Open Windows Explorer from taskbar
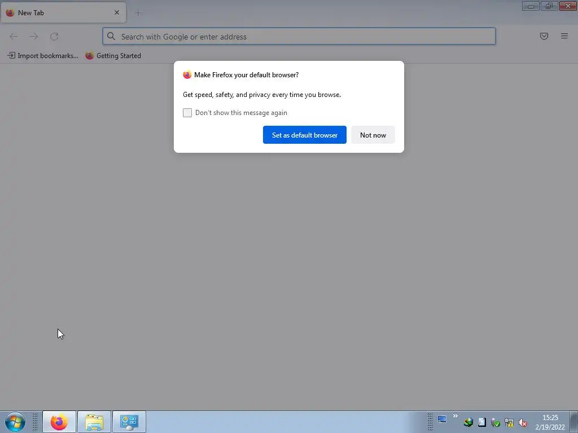This screenshot has width=578, height=433. pos(94,422)
